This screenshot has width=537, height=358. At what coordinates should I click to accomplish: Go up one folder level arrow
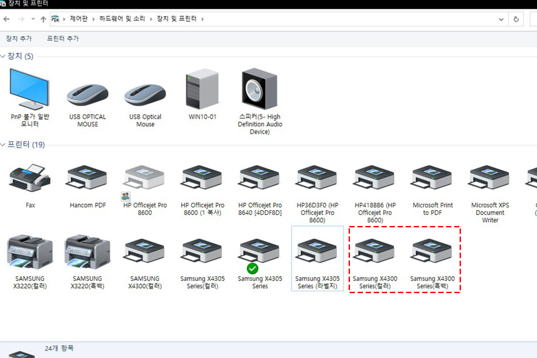point(43,19)
